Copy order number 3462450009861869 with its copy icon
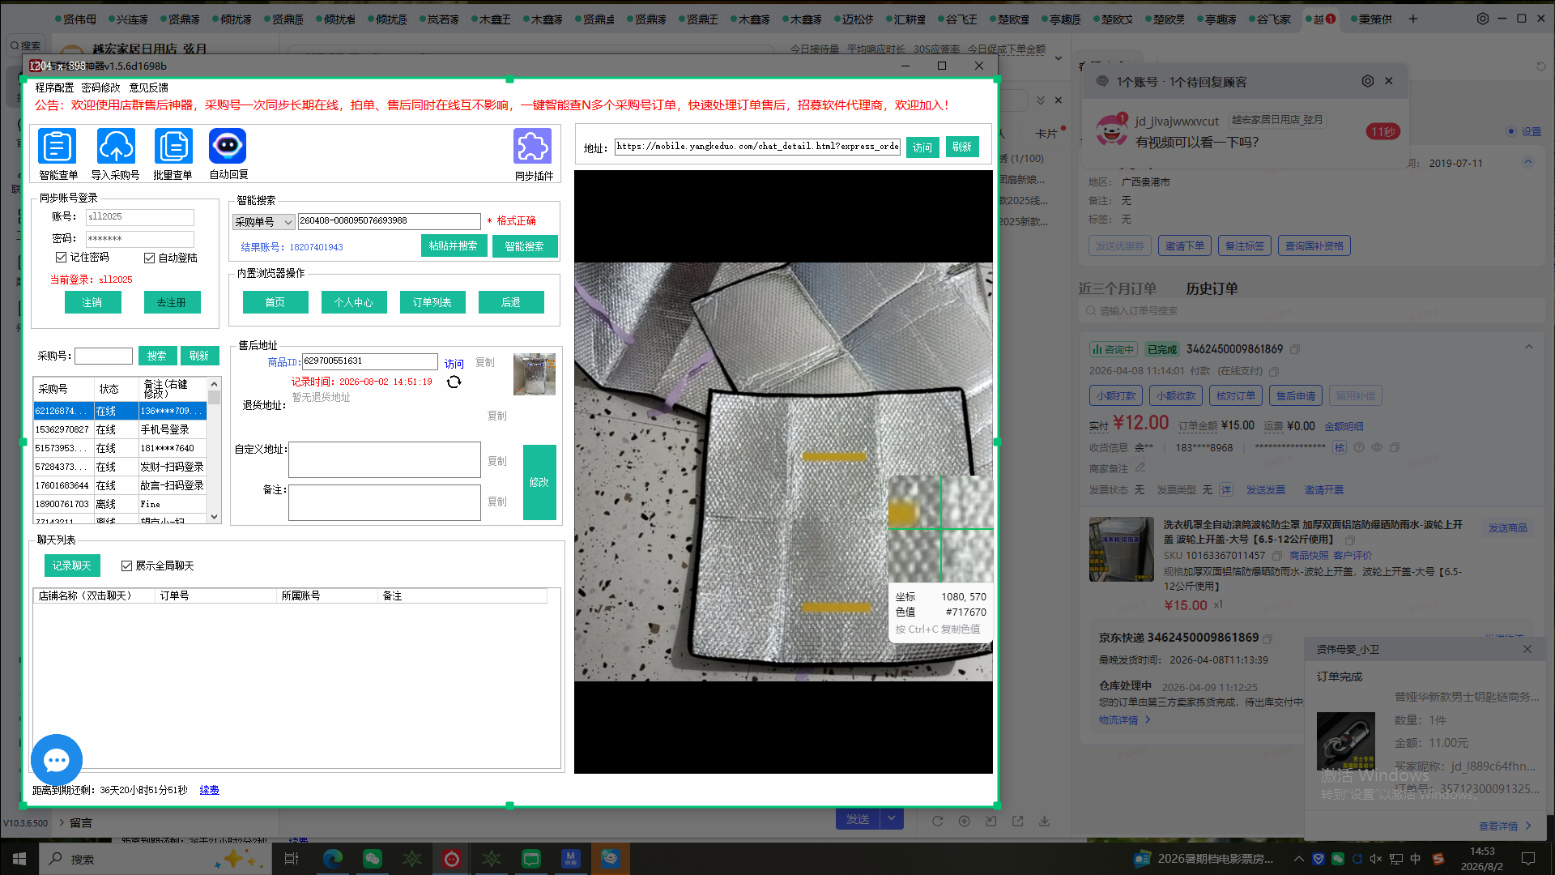 click(x=1295, y=349)
